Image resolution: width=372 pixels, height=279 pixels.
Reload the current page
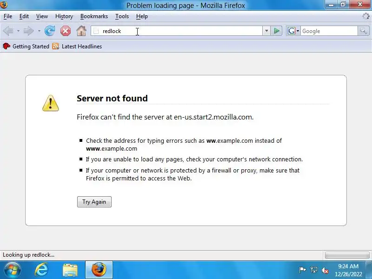click(50, 31)
